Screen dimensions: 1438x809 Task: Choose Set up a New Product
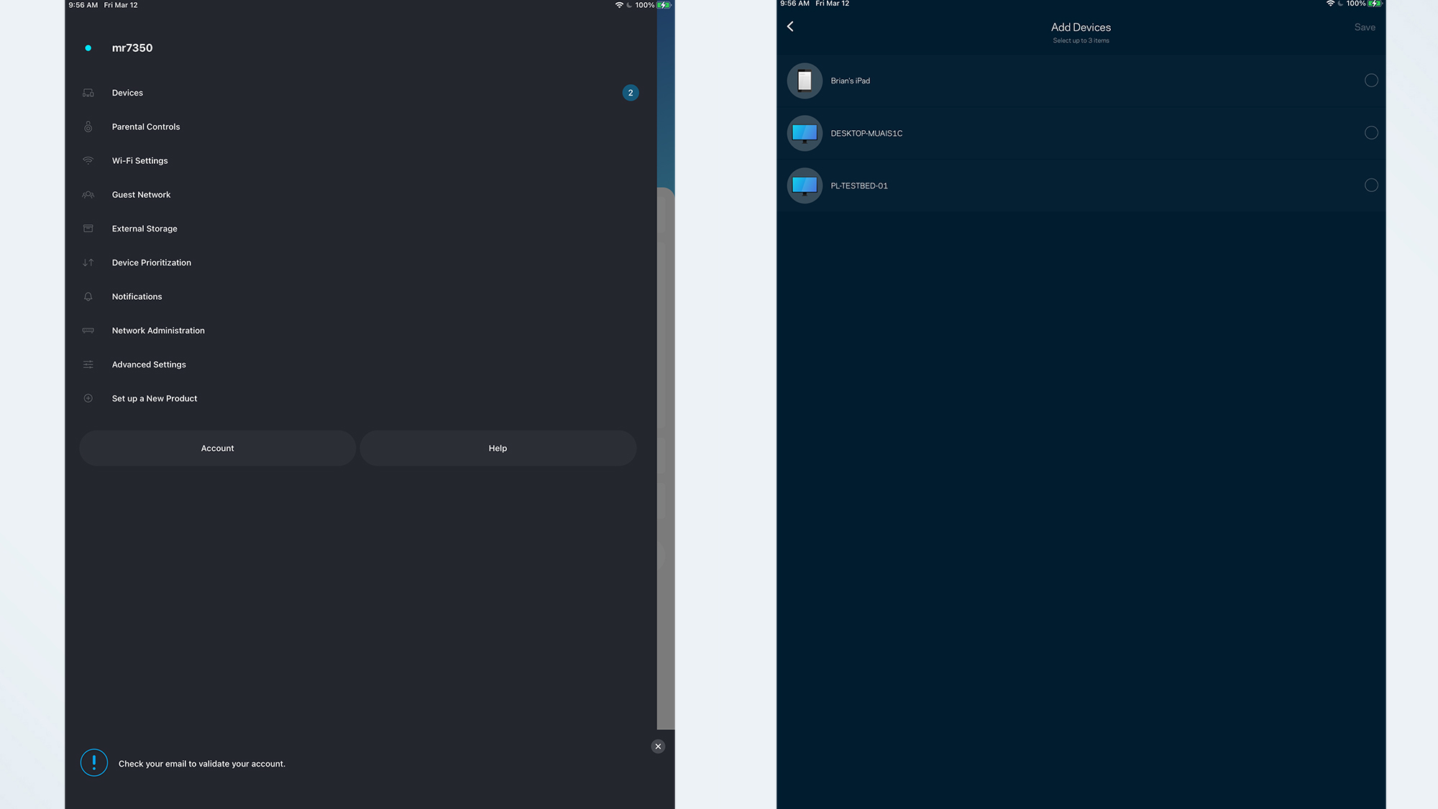359,398
